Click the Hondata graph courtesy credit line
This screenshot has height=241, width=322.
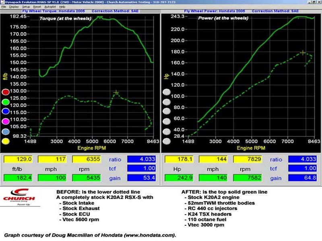pos(90,235)
